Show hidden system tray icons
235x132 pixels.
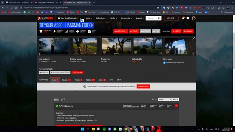[199, 129]
